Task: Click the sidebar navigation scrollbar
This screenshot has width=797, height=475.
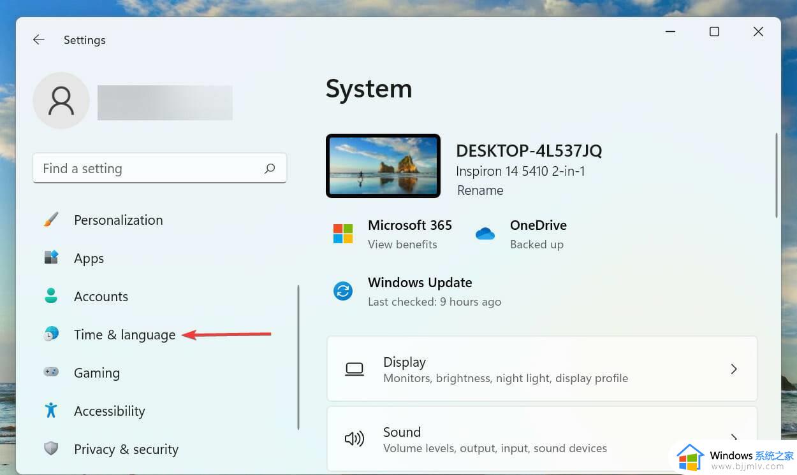Action: pyautogui.click(x=298, y=357)
